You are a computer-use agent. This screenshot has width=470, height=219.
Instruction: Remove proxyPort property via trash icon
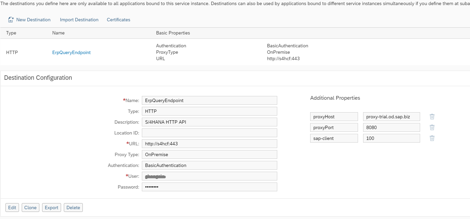(432, 127)
